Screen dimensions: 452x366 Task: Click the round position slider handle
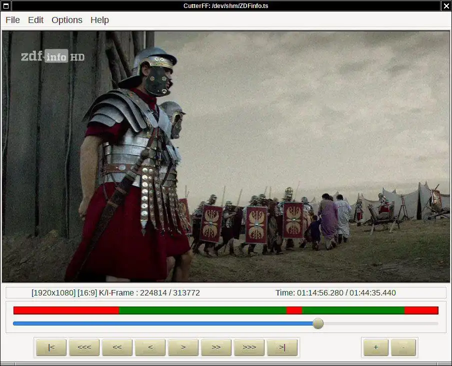318,323
